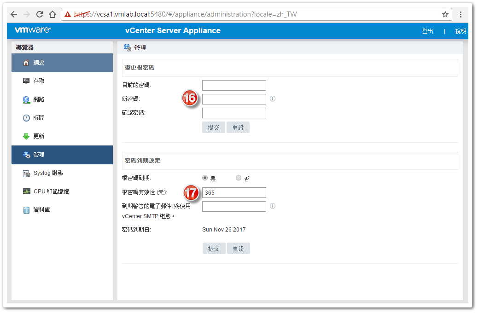Select the 否 radio for root password expiry
The width and height of the screenshot is (478, 313).
tap(239, 178)
